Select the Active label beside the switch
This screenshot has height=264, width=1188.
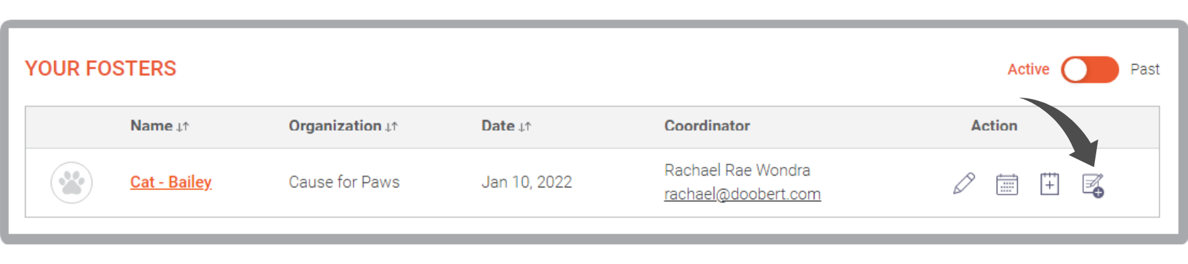(x=1028, y=69)
